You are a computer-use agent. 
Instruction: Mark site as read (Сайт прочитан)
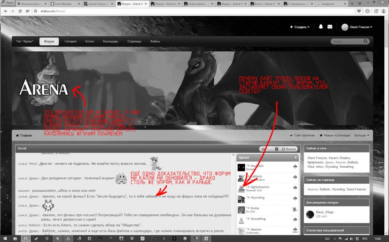[302, 135]
